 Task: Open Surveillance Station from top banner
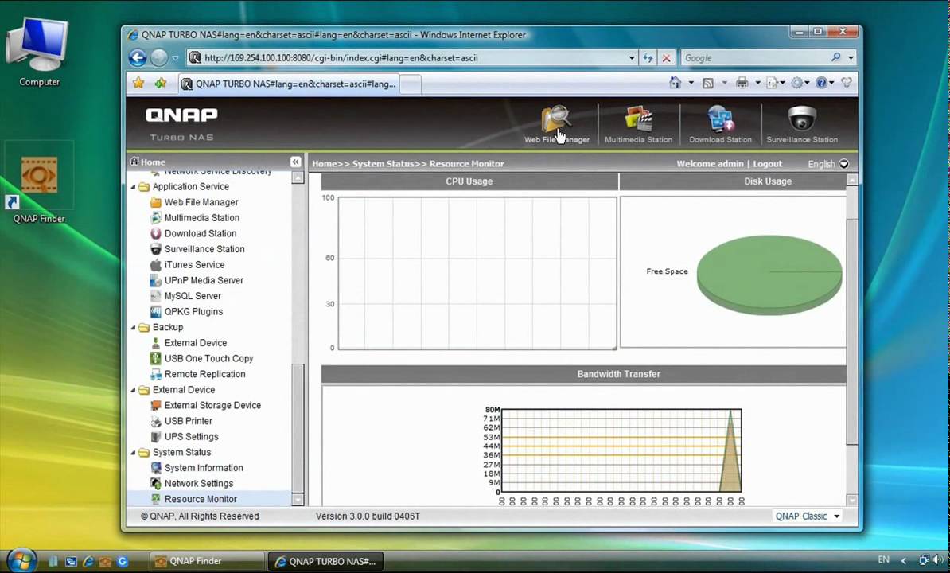pyautogui.click(x=802, y=124)
